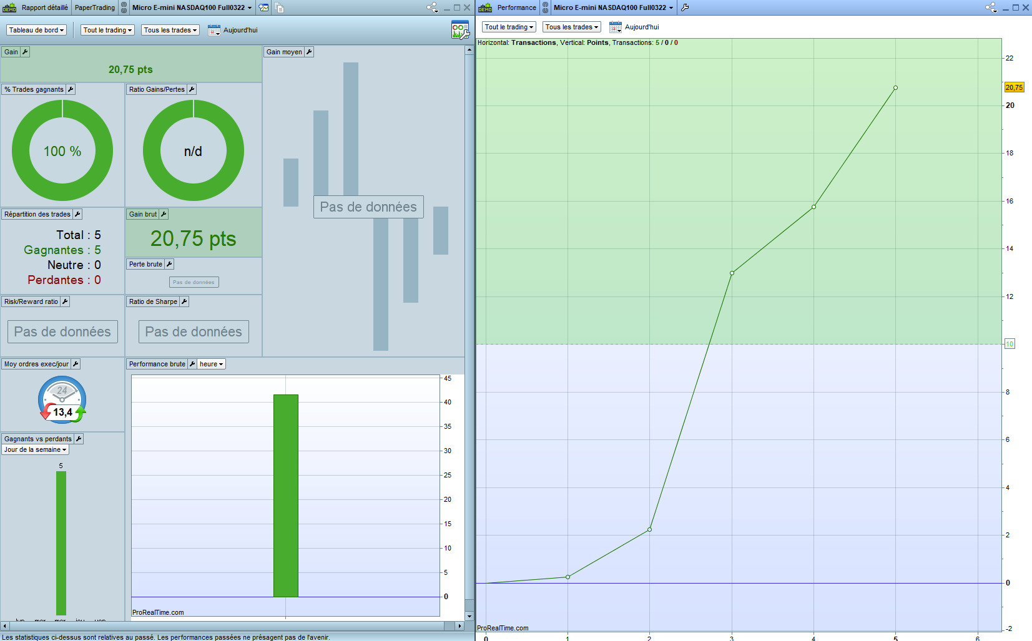
Task: Open calendar date picker in Rapport détaillé toolbar
Action: 214,30
